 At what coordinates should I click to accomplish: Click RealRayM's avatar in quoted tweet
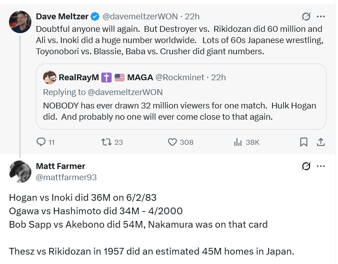(50, 78)
